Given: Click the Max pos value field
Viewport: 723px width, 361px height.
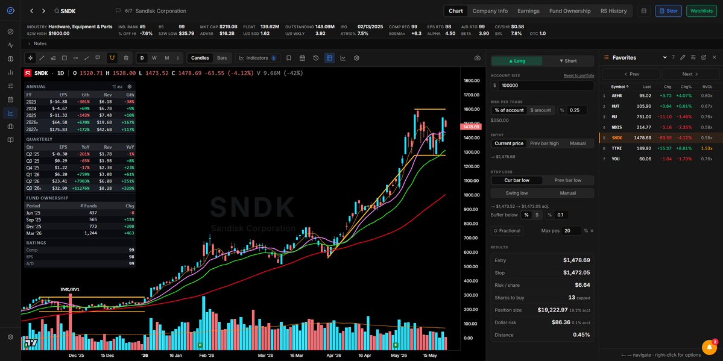Looking at the screenshot, I should coord(571,231).
